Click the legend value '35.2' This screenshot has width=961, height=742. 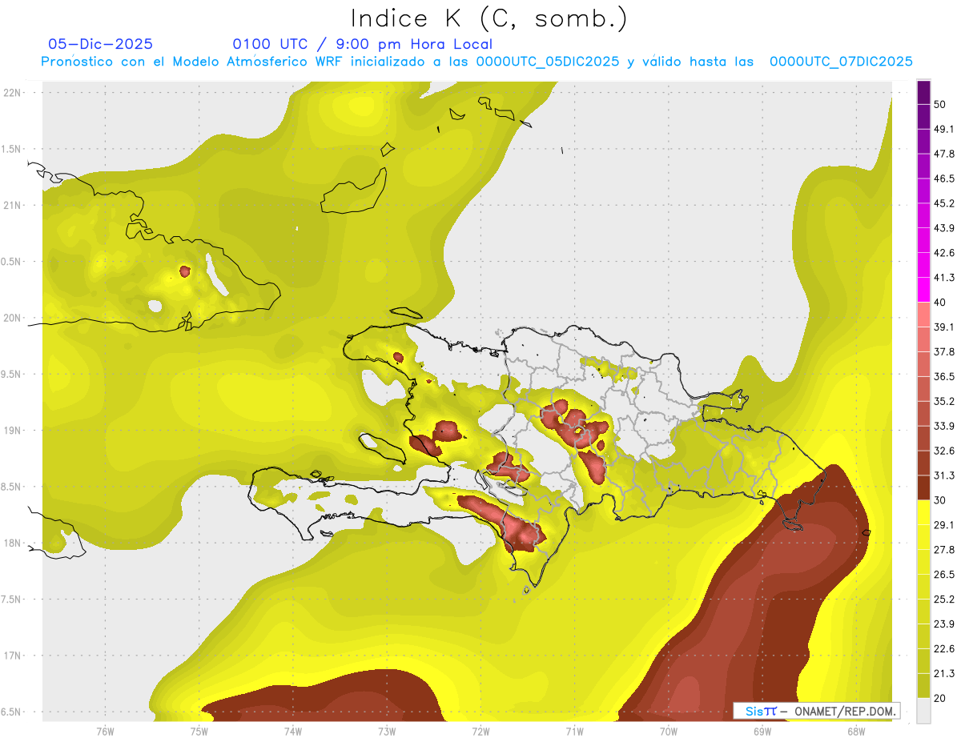point(943,401)
